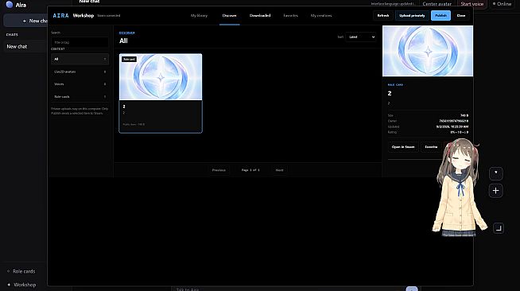Click the blue Publish button
The width and height of the screenshot is (520, 291).
click(x=440, y=16)
